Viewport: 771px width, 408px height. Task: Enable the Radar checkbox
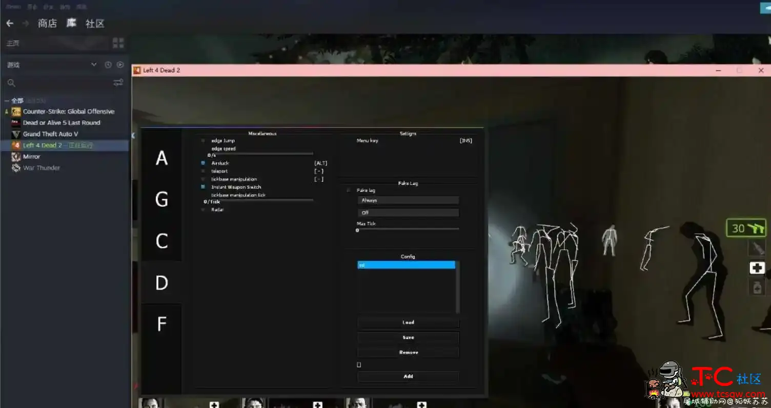(203, 209)
